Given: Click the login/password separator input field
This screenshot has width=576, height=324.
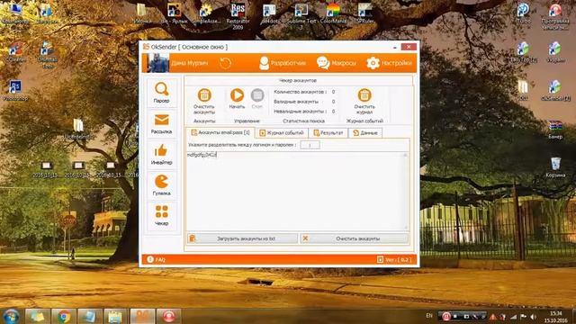Looking at the screenshot, I should 310,145.
